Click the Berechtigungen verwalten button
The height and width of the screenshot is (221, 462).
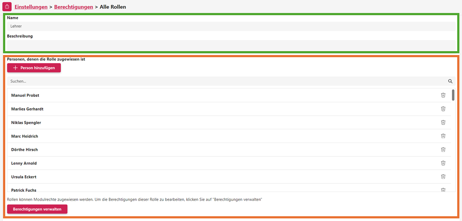37,209
